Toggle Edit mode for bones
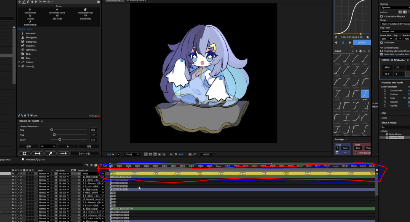The image size is (410, 222). coord(57,17)
